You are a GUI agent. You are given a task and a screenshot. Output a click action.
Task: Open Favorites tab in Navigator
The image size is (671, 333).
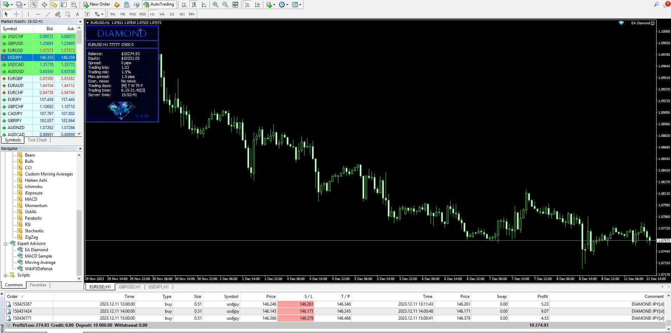(x=38, y=285)
